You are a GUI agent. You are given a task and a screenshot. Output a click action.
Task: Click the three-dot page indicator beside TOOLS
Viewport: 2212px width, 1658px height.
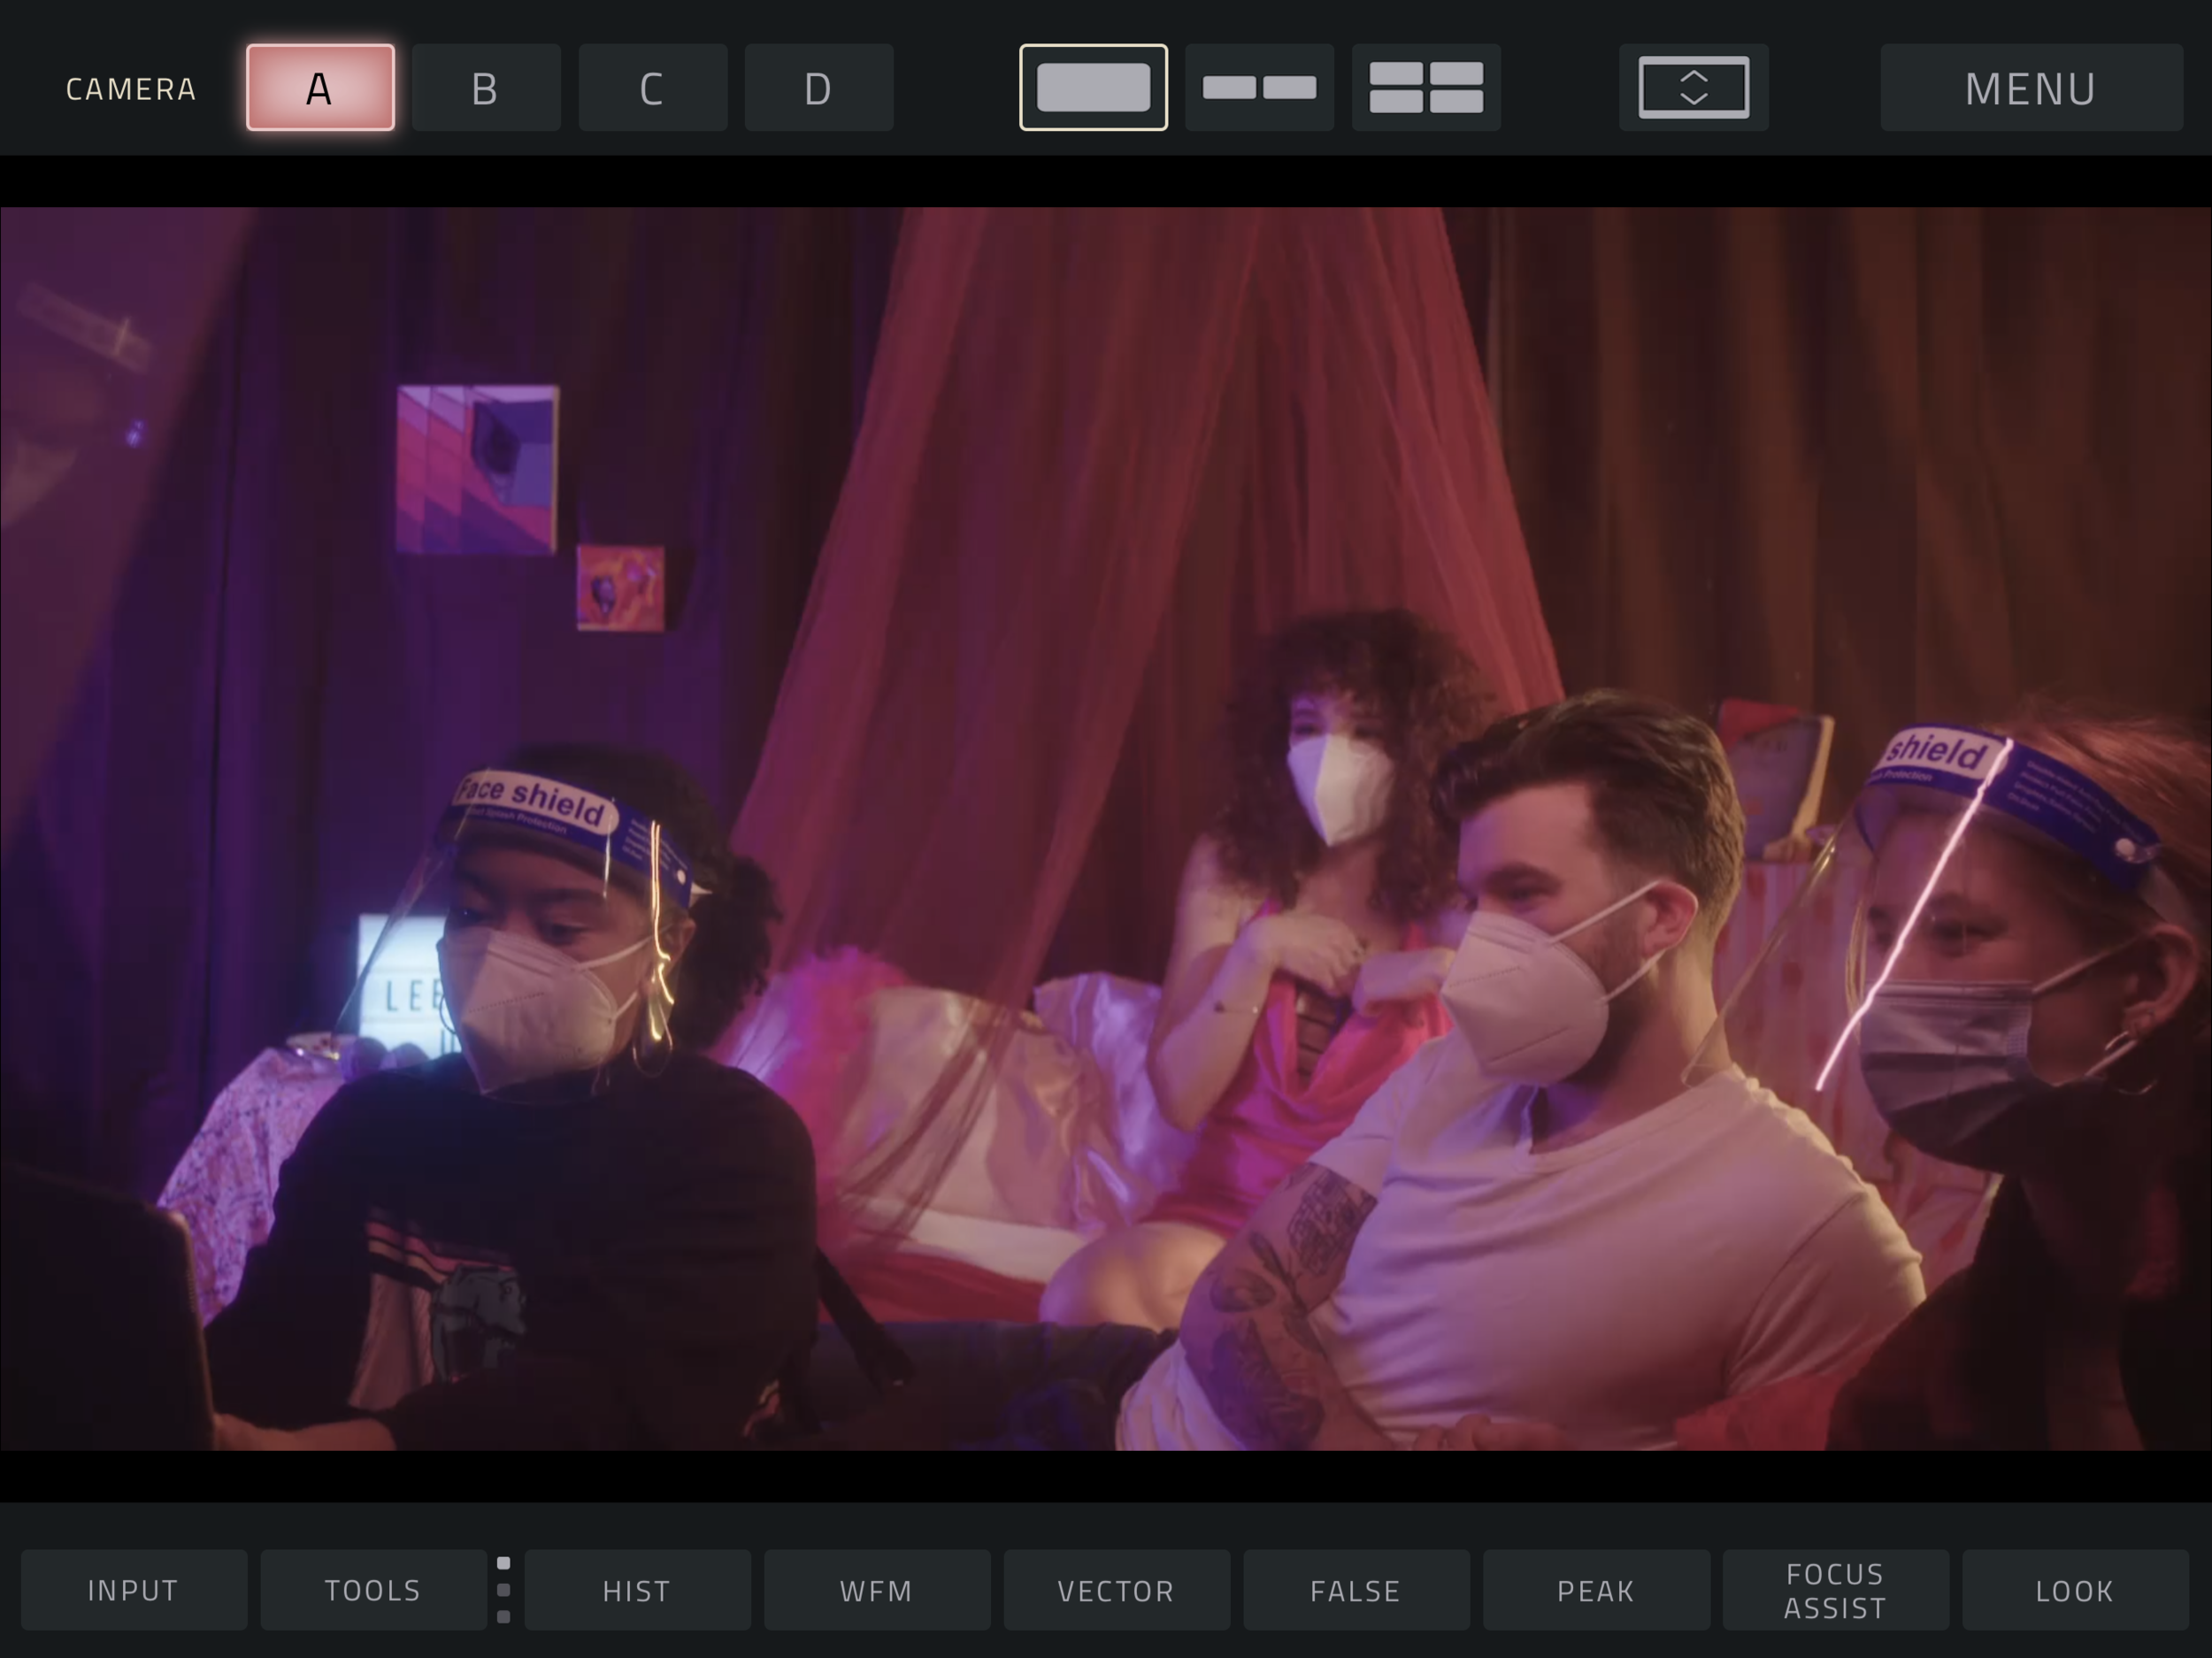503,1590
